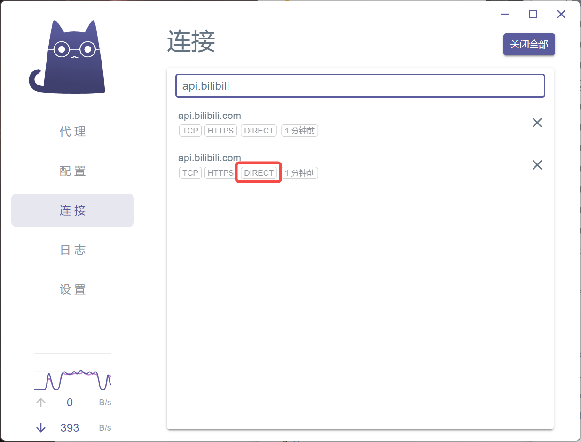Open the 配置 section
Viewport: 581px width, 442px height.
click(73, 171)
